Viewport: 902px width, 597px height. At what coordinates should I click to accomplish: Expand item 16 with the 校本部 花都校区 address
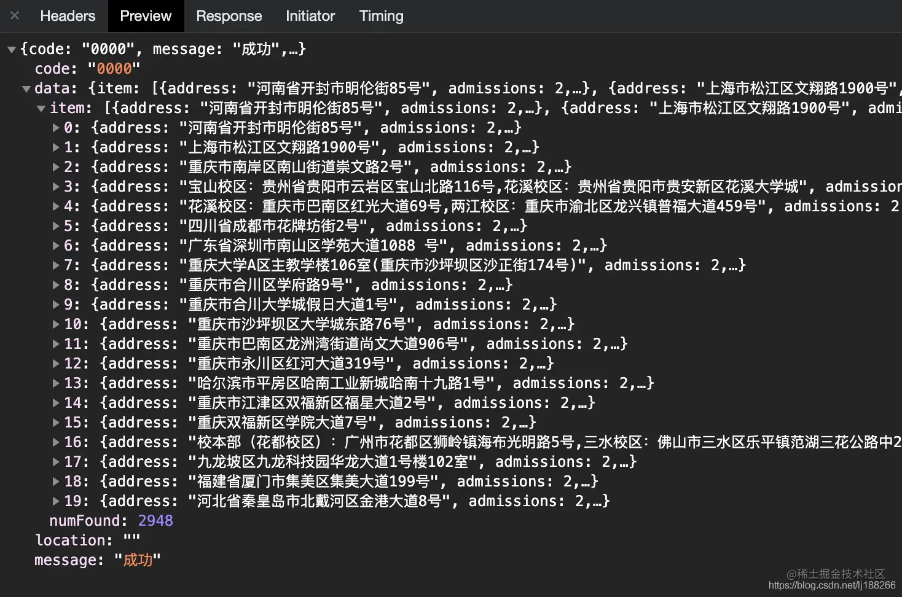click(56, 442)
